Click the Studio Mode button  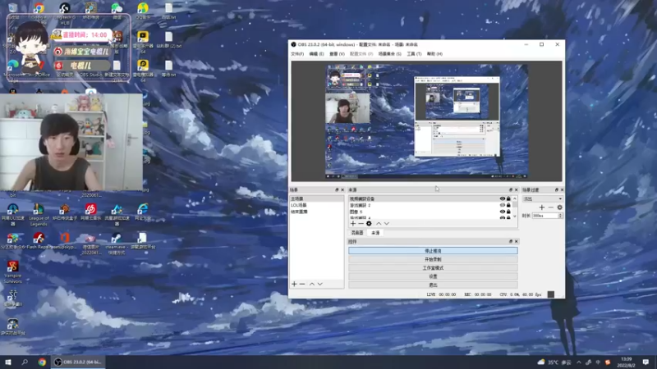tap(433, 268)
